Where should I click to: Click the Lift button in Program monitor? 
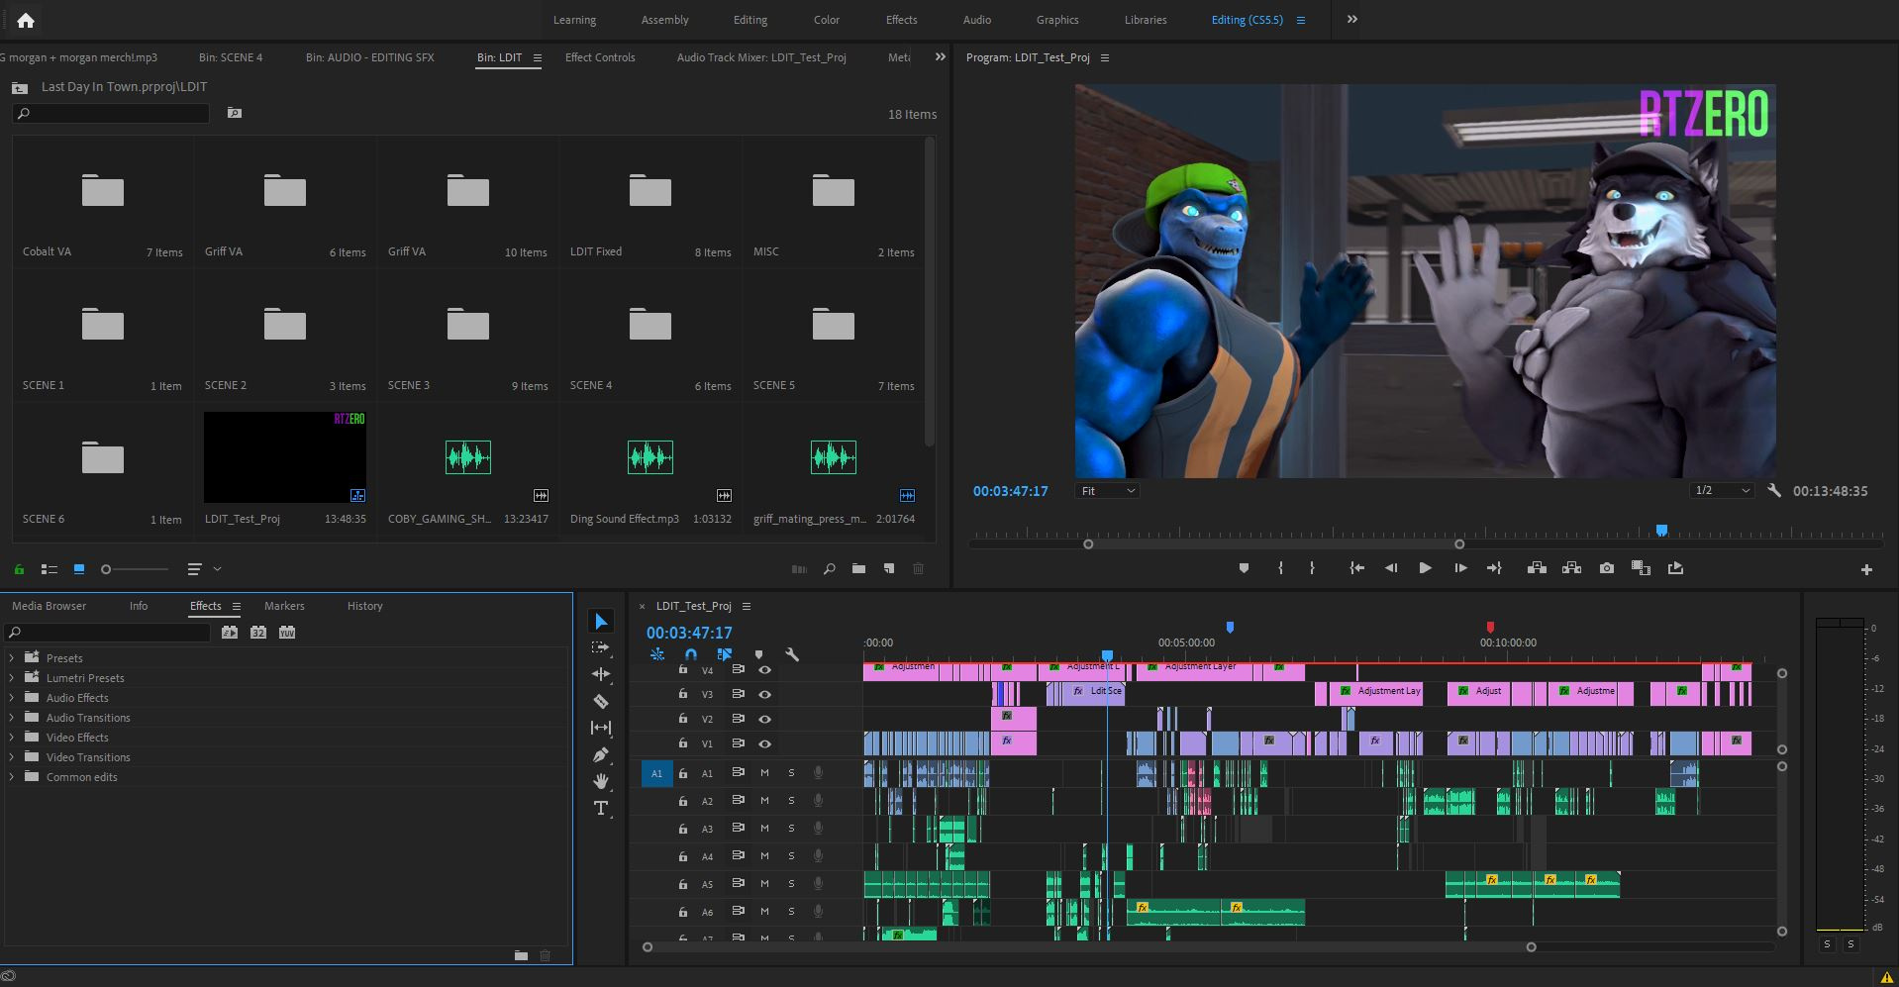coord(1537,568)
